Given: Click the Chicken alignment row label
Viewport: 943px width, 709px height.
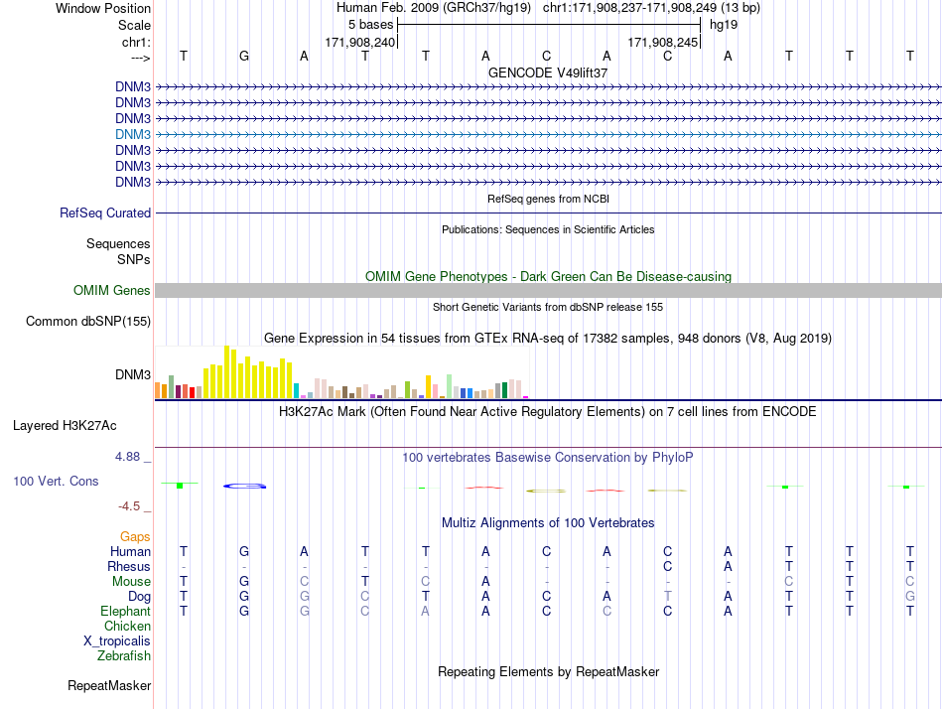Looking at the screenshot, I should [x=127, y=626].
